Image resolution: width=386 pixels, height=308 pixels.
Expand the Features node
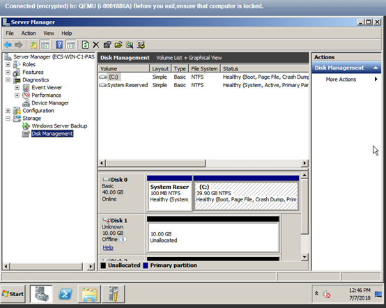[x=8, y=72]
